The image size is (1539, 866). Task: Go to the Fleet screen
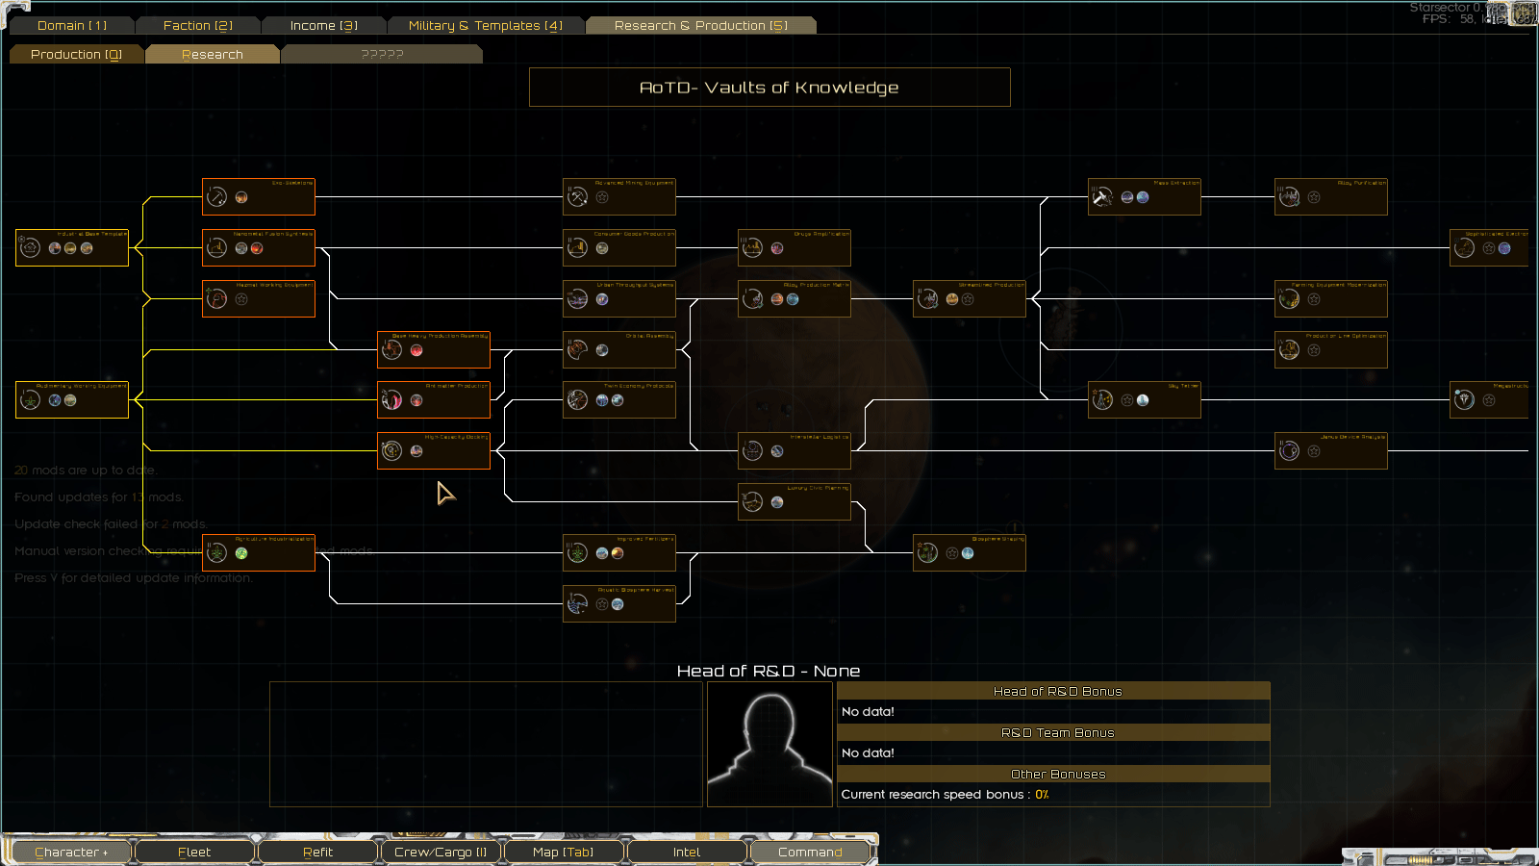tap(194, 852)
